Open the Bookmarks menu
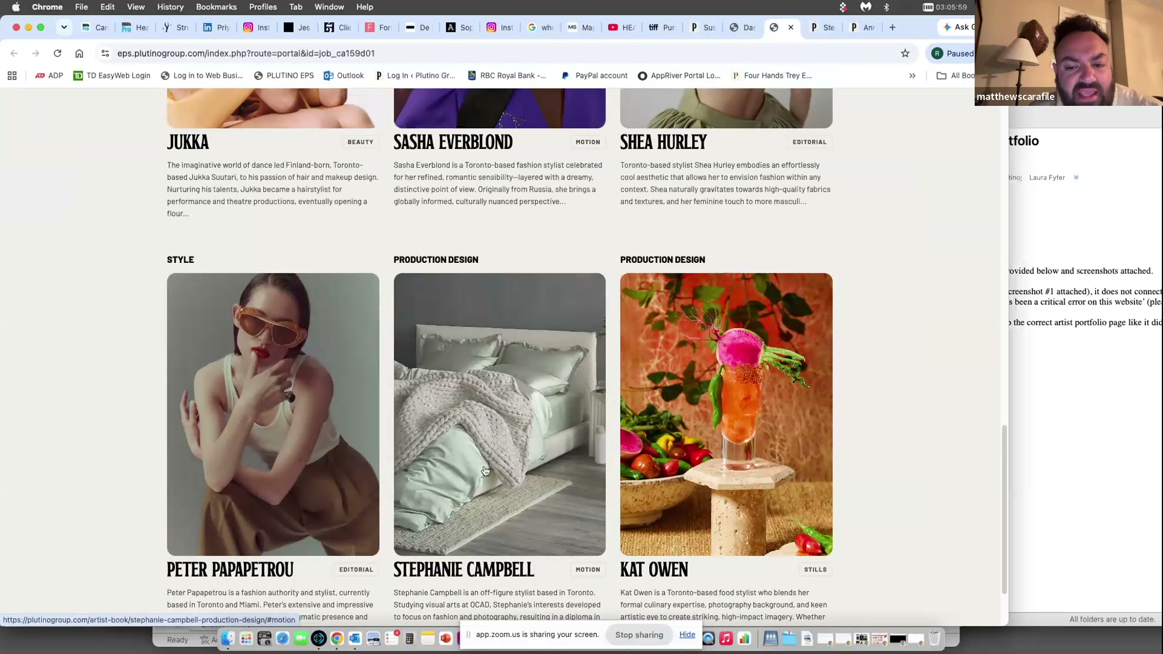Screen dimensions: 1163x654 tap(216, 7)
